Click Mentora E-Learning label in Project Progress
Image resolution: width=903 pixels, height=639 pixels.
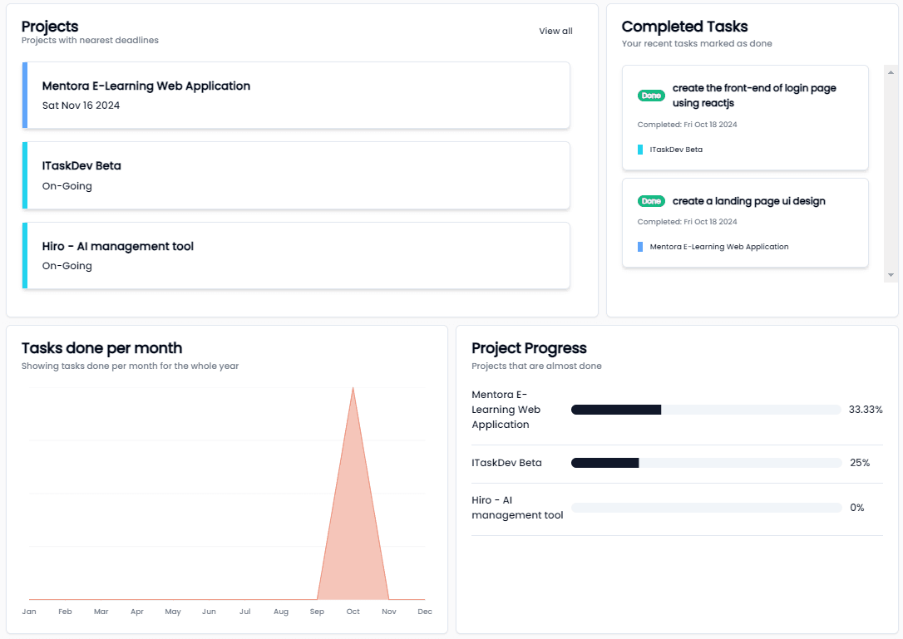pyautogui.click(x=506, y=410)
